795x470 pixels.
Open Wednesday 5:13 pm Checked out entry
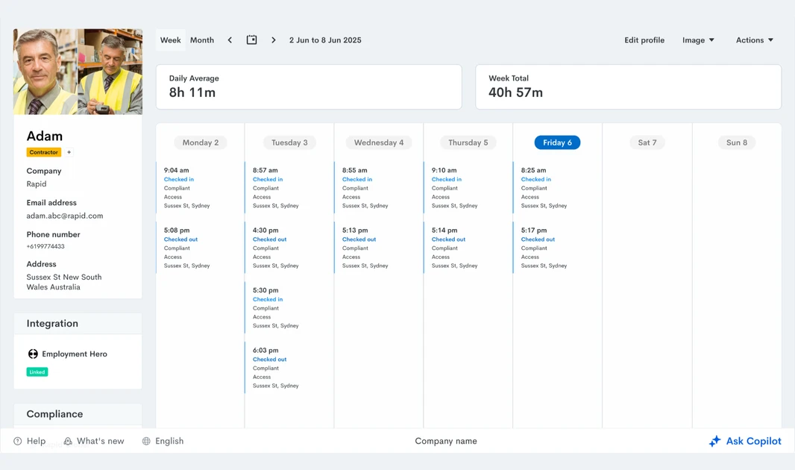click(378, 248)
